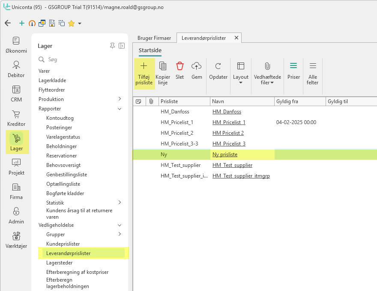Select the 04-02-2025 00:00 date cell
The width and height of the screenshot is (377, 291).
coord(296,122)
